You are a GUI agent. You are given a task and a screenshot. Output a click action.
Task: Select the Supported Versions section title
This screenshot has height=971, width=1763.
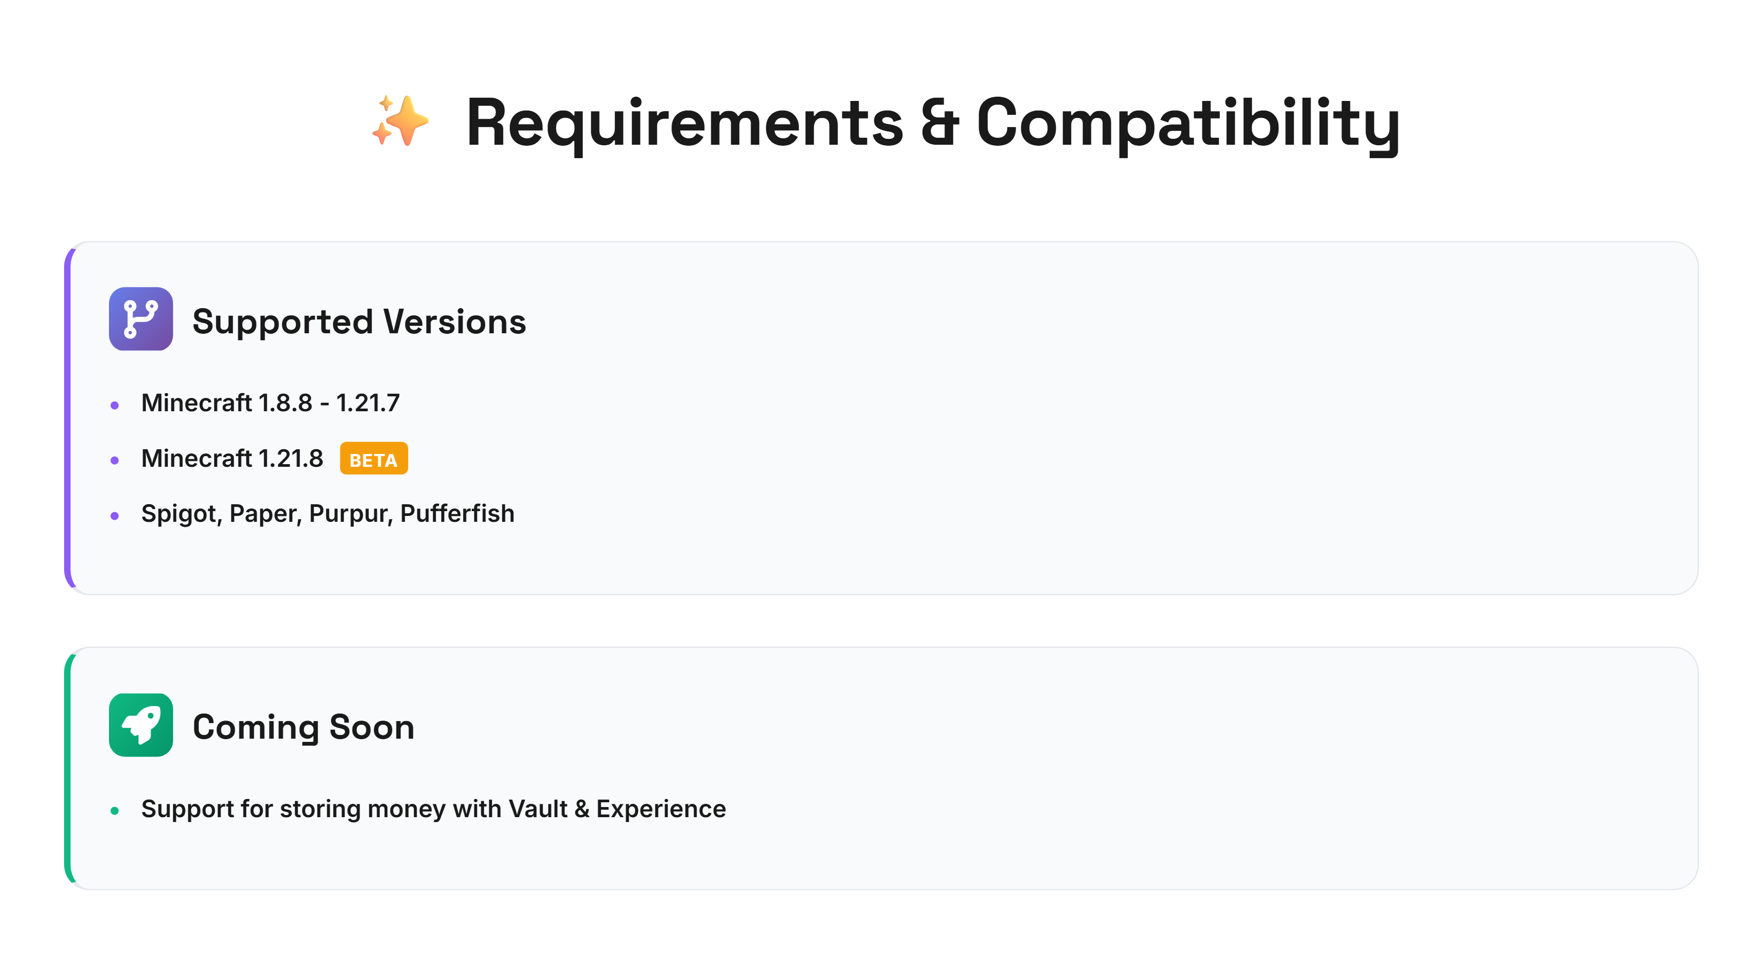pyautogui.click(x=360, y=322)
